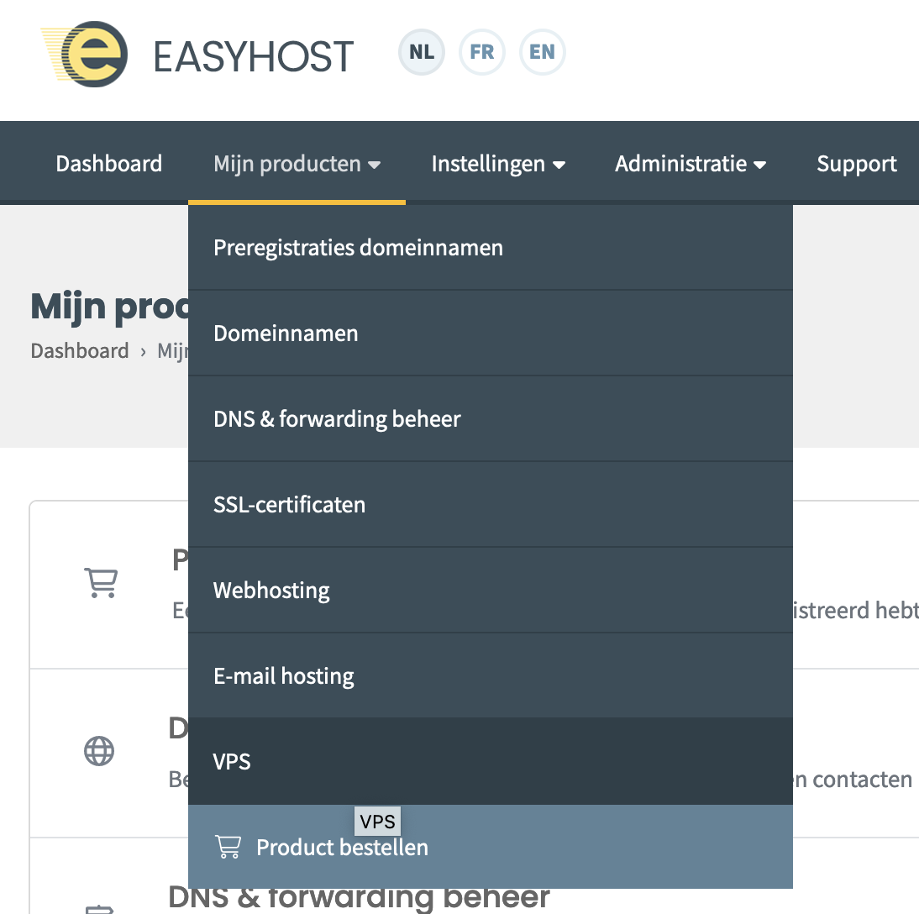Open the VPS menu item
This screenshot has width=919, height=914.
[232, 762]
